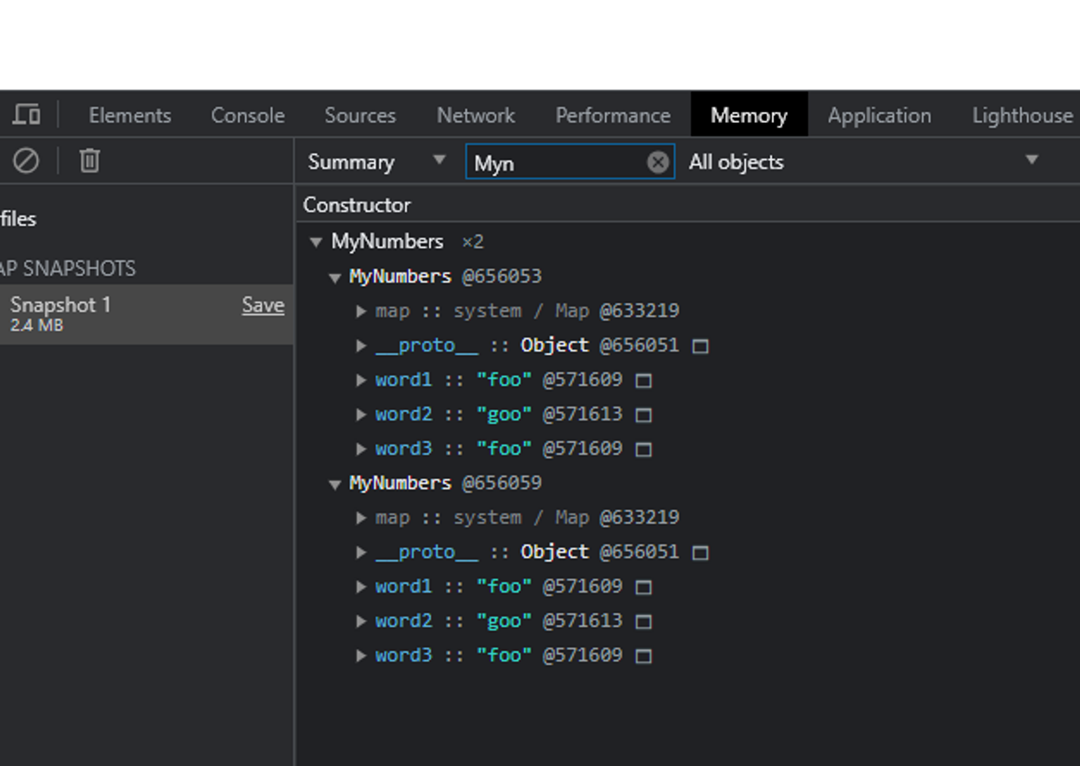Expand word2 under MyNumbers @656059
The height and width of the screenshot is (766, 1080).
pos(361,621)
